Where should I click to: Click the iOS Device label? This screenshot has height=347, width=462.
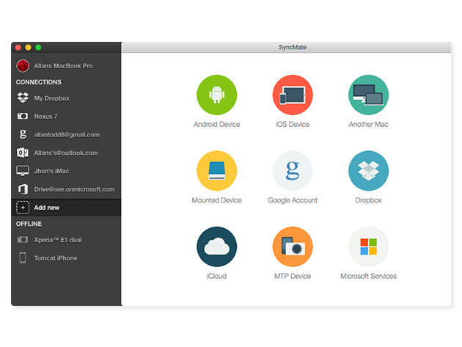click(293, 125)
